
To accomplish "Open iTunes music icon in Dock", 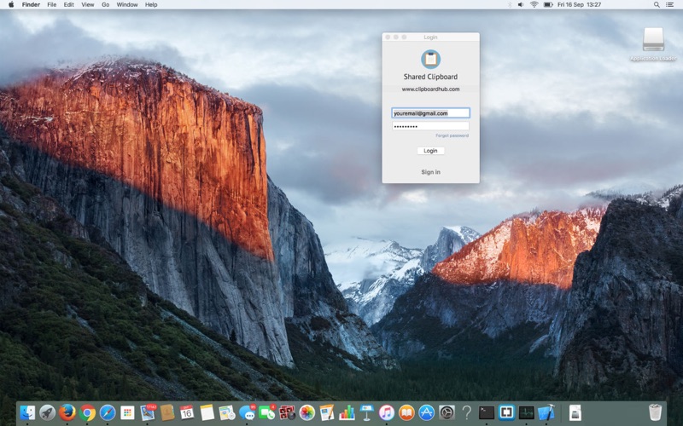I will pyautogui.click(x=387, y=412).
